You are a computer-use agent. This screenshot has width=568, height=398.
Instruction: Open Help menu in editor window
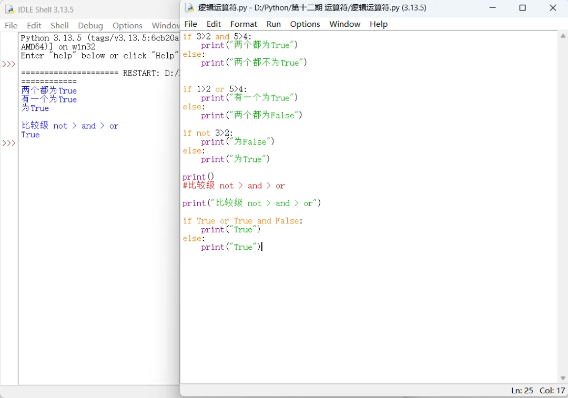[x=379, y=24]
